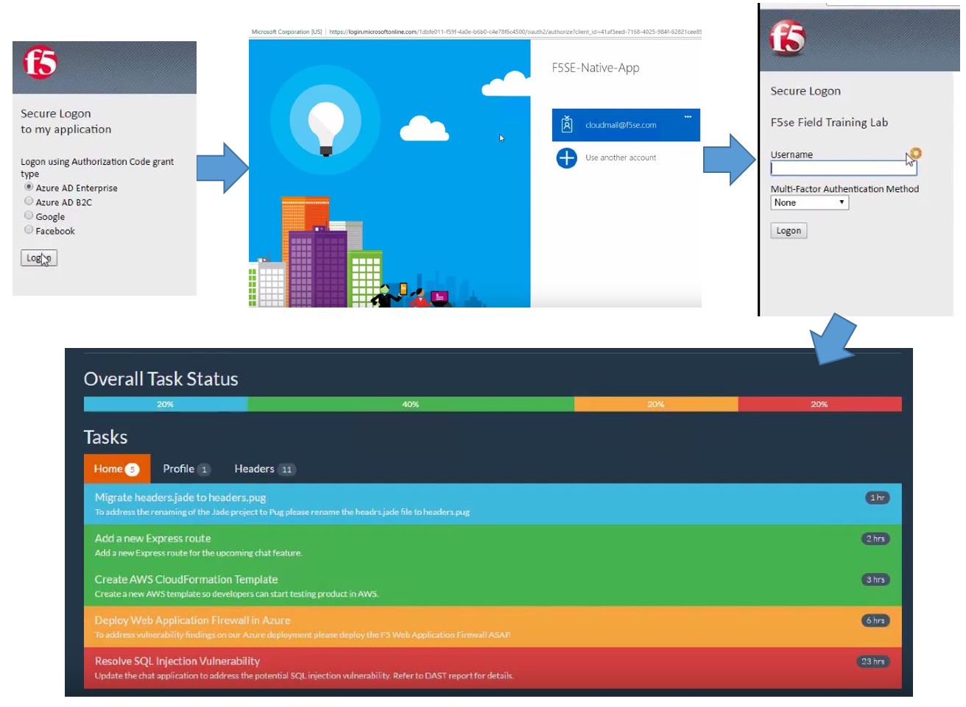Screen dimensions: 966x707
Task: Click the green 40% status bar segment
Action: tap(411, 404)
